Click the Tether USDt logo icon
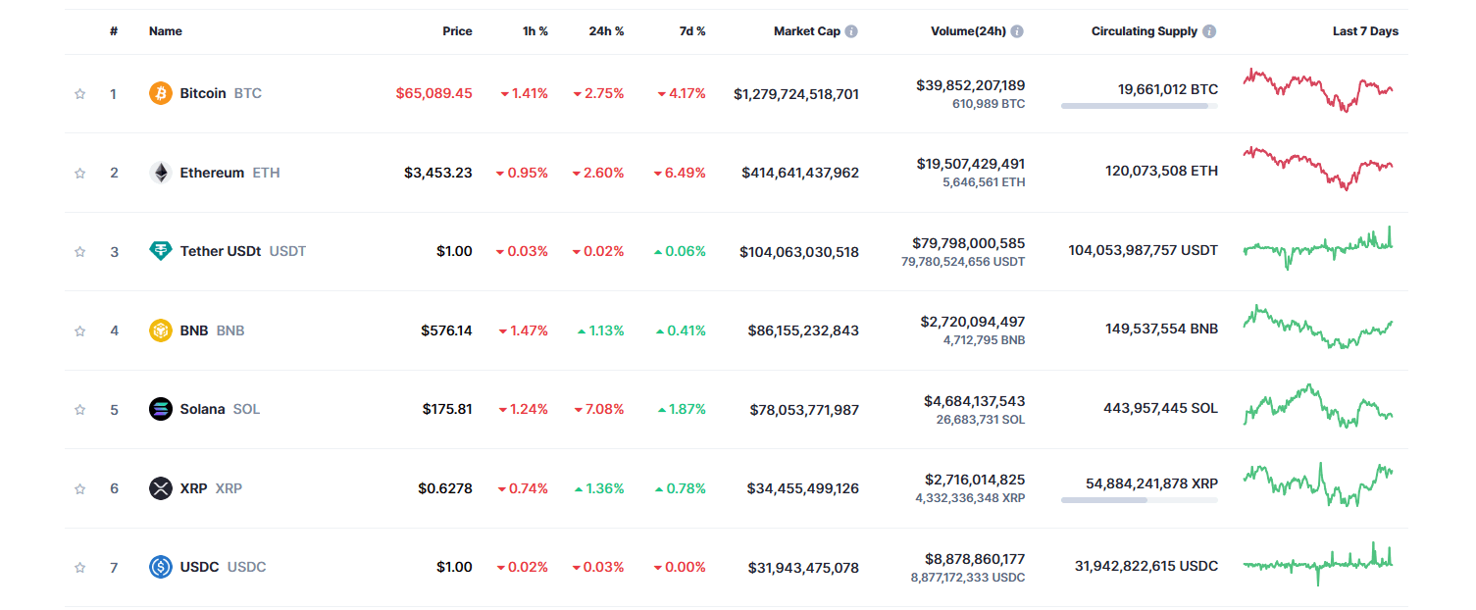 tap(160, 251)
